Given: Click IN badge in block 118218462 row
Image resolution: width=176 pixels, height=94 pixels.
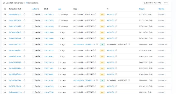Looking at the screenshot, I should [x=102, y=45].
